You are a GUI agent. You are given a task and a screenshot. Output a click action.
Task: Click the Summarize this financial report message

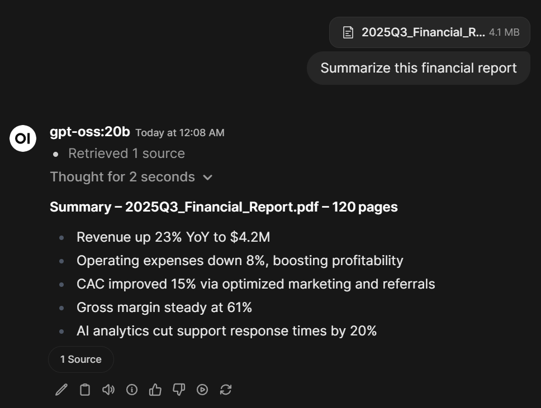[419, 68]
